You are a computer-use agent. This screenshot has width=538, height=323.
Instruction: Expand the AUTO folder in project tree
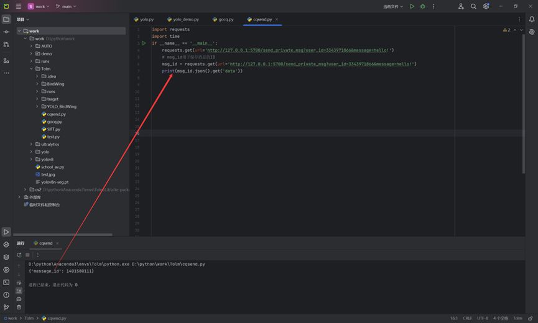[x=31, y=46]
